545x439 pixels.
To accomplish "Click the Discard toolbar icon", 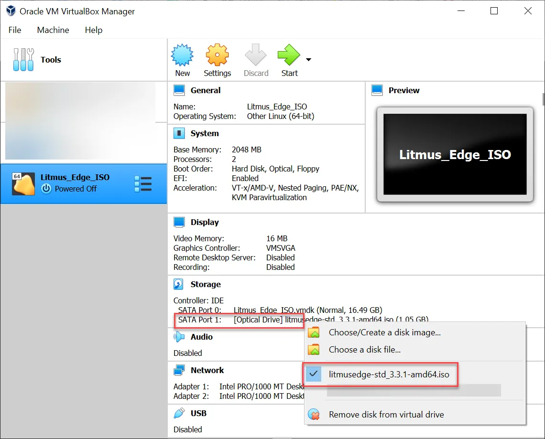I will 256,55.
